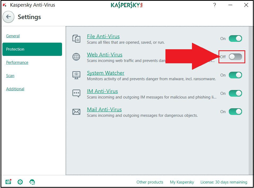The image size is (254, 188).
Task: Click the help question mark icon
Action: click(x=215, y=5)
